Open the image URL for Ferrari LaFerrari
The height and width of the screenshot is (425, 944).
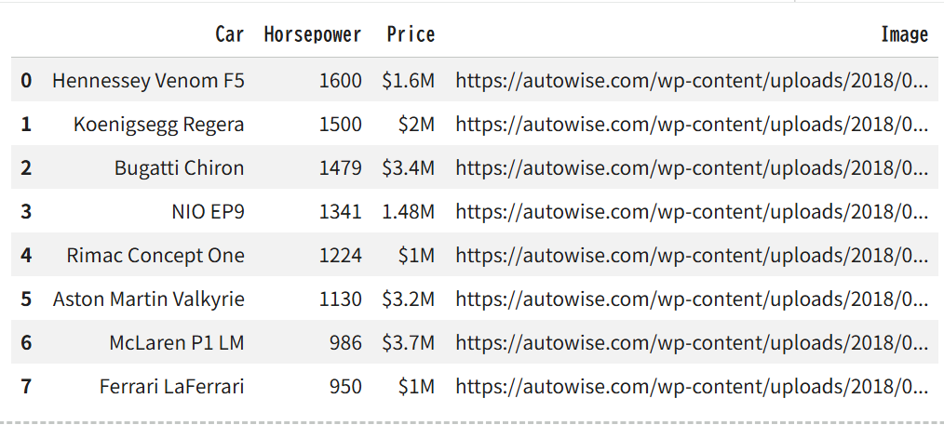point(692,387)
